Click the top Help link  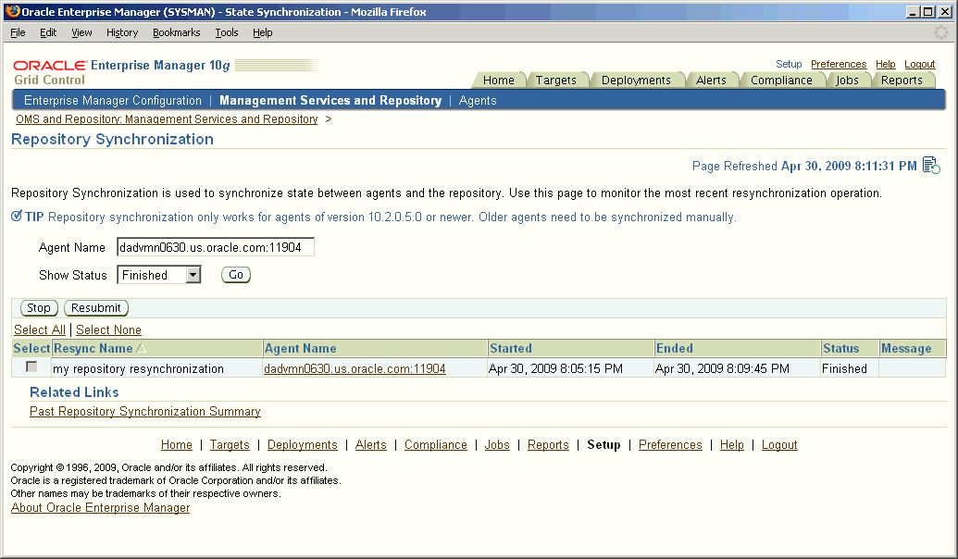[885, 64]
